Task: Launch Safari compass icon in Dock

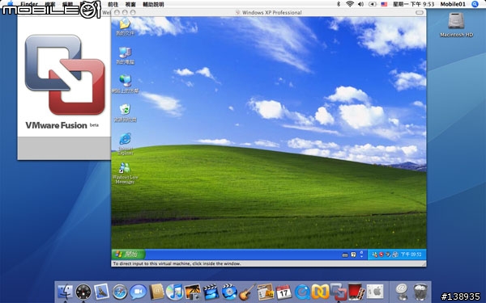Action: click(x=120, y=292)
